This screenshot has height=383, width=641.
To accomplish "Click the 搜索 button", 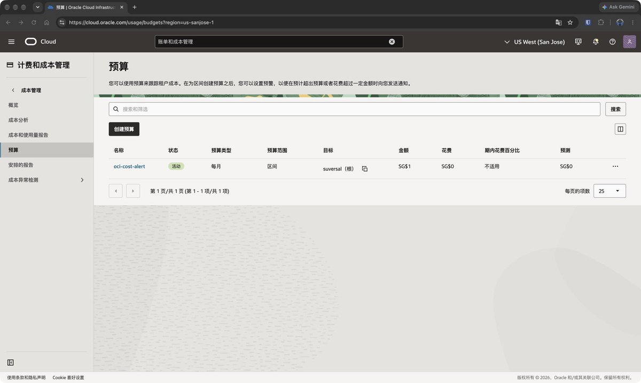I will click(615, 109).
